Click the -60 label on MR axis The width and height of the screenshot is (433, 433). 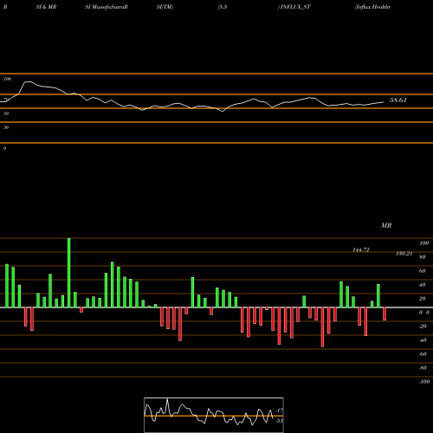tap(423, 354)
